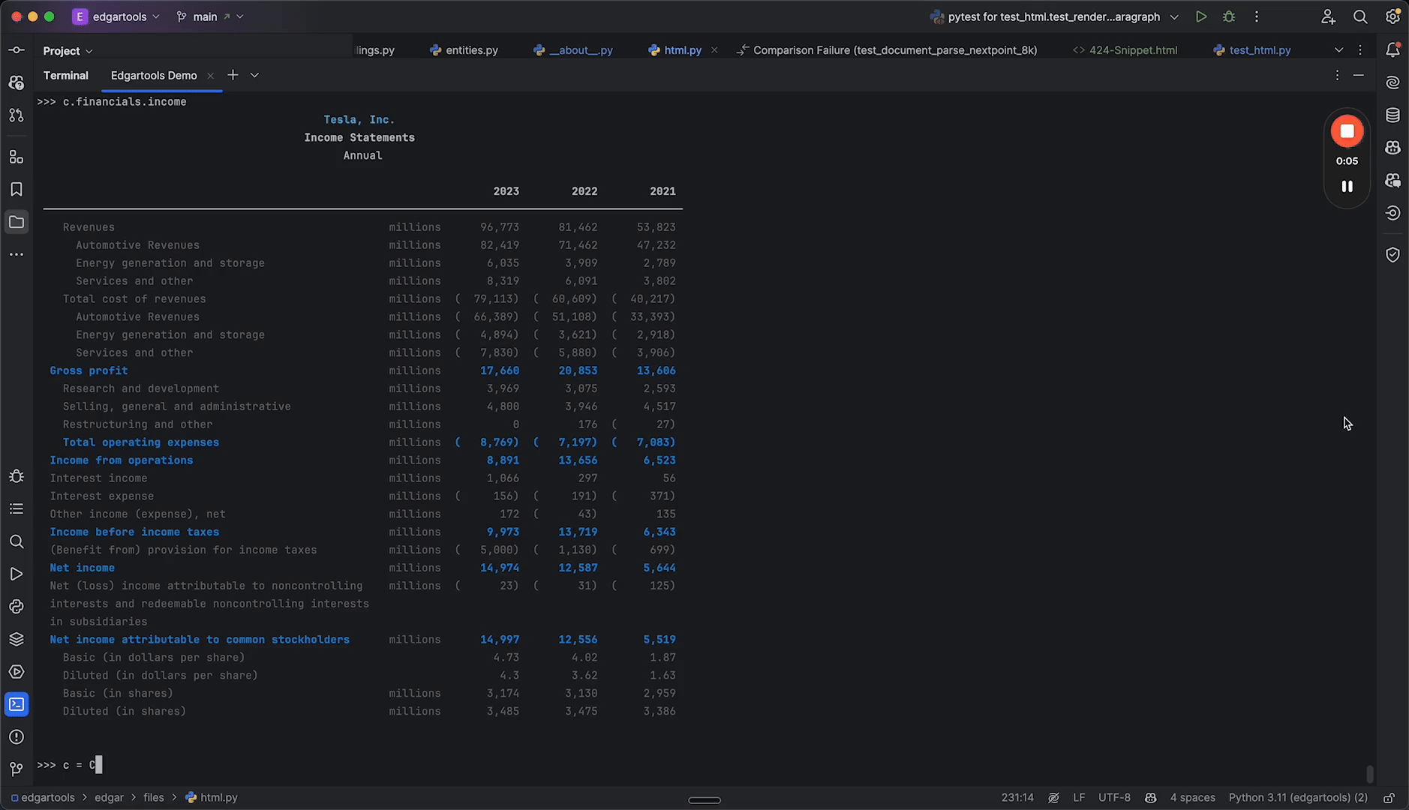
Task: Switch to the Terminal tab
Action: click(66, 75)
